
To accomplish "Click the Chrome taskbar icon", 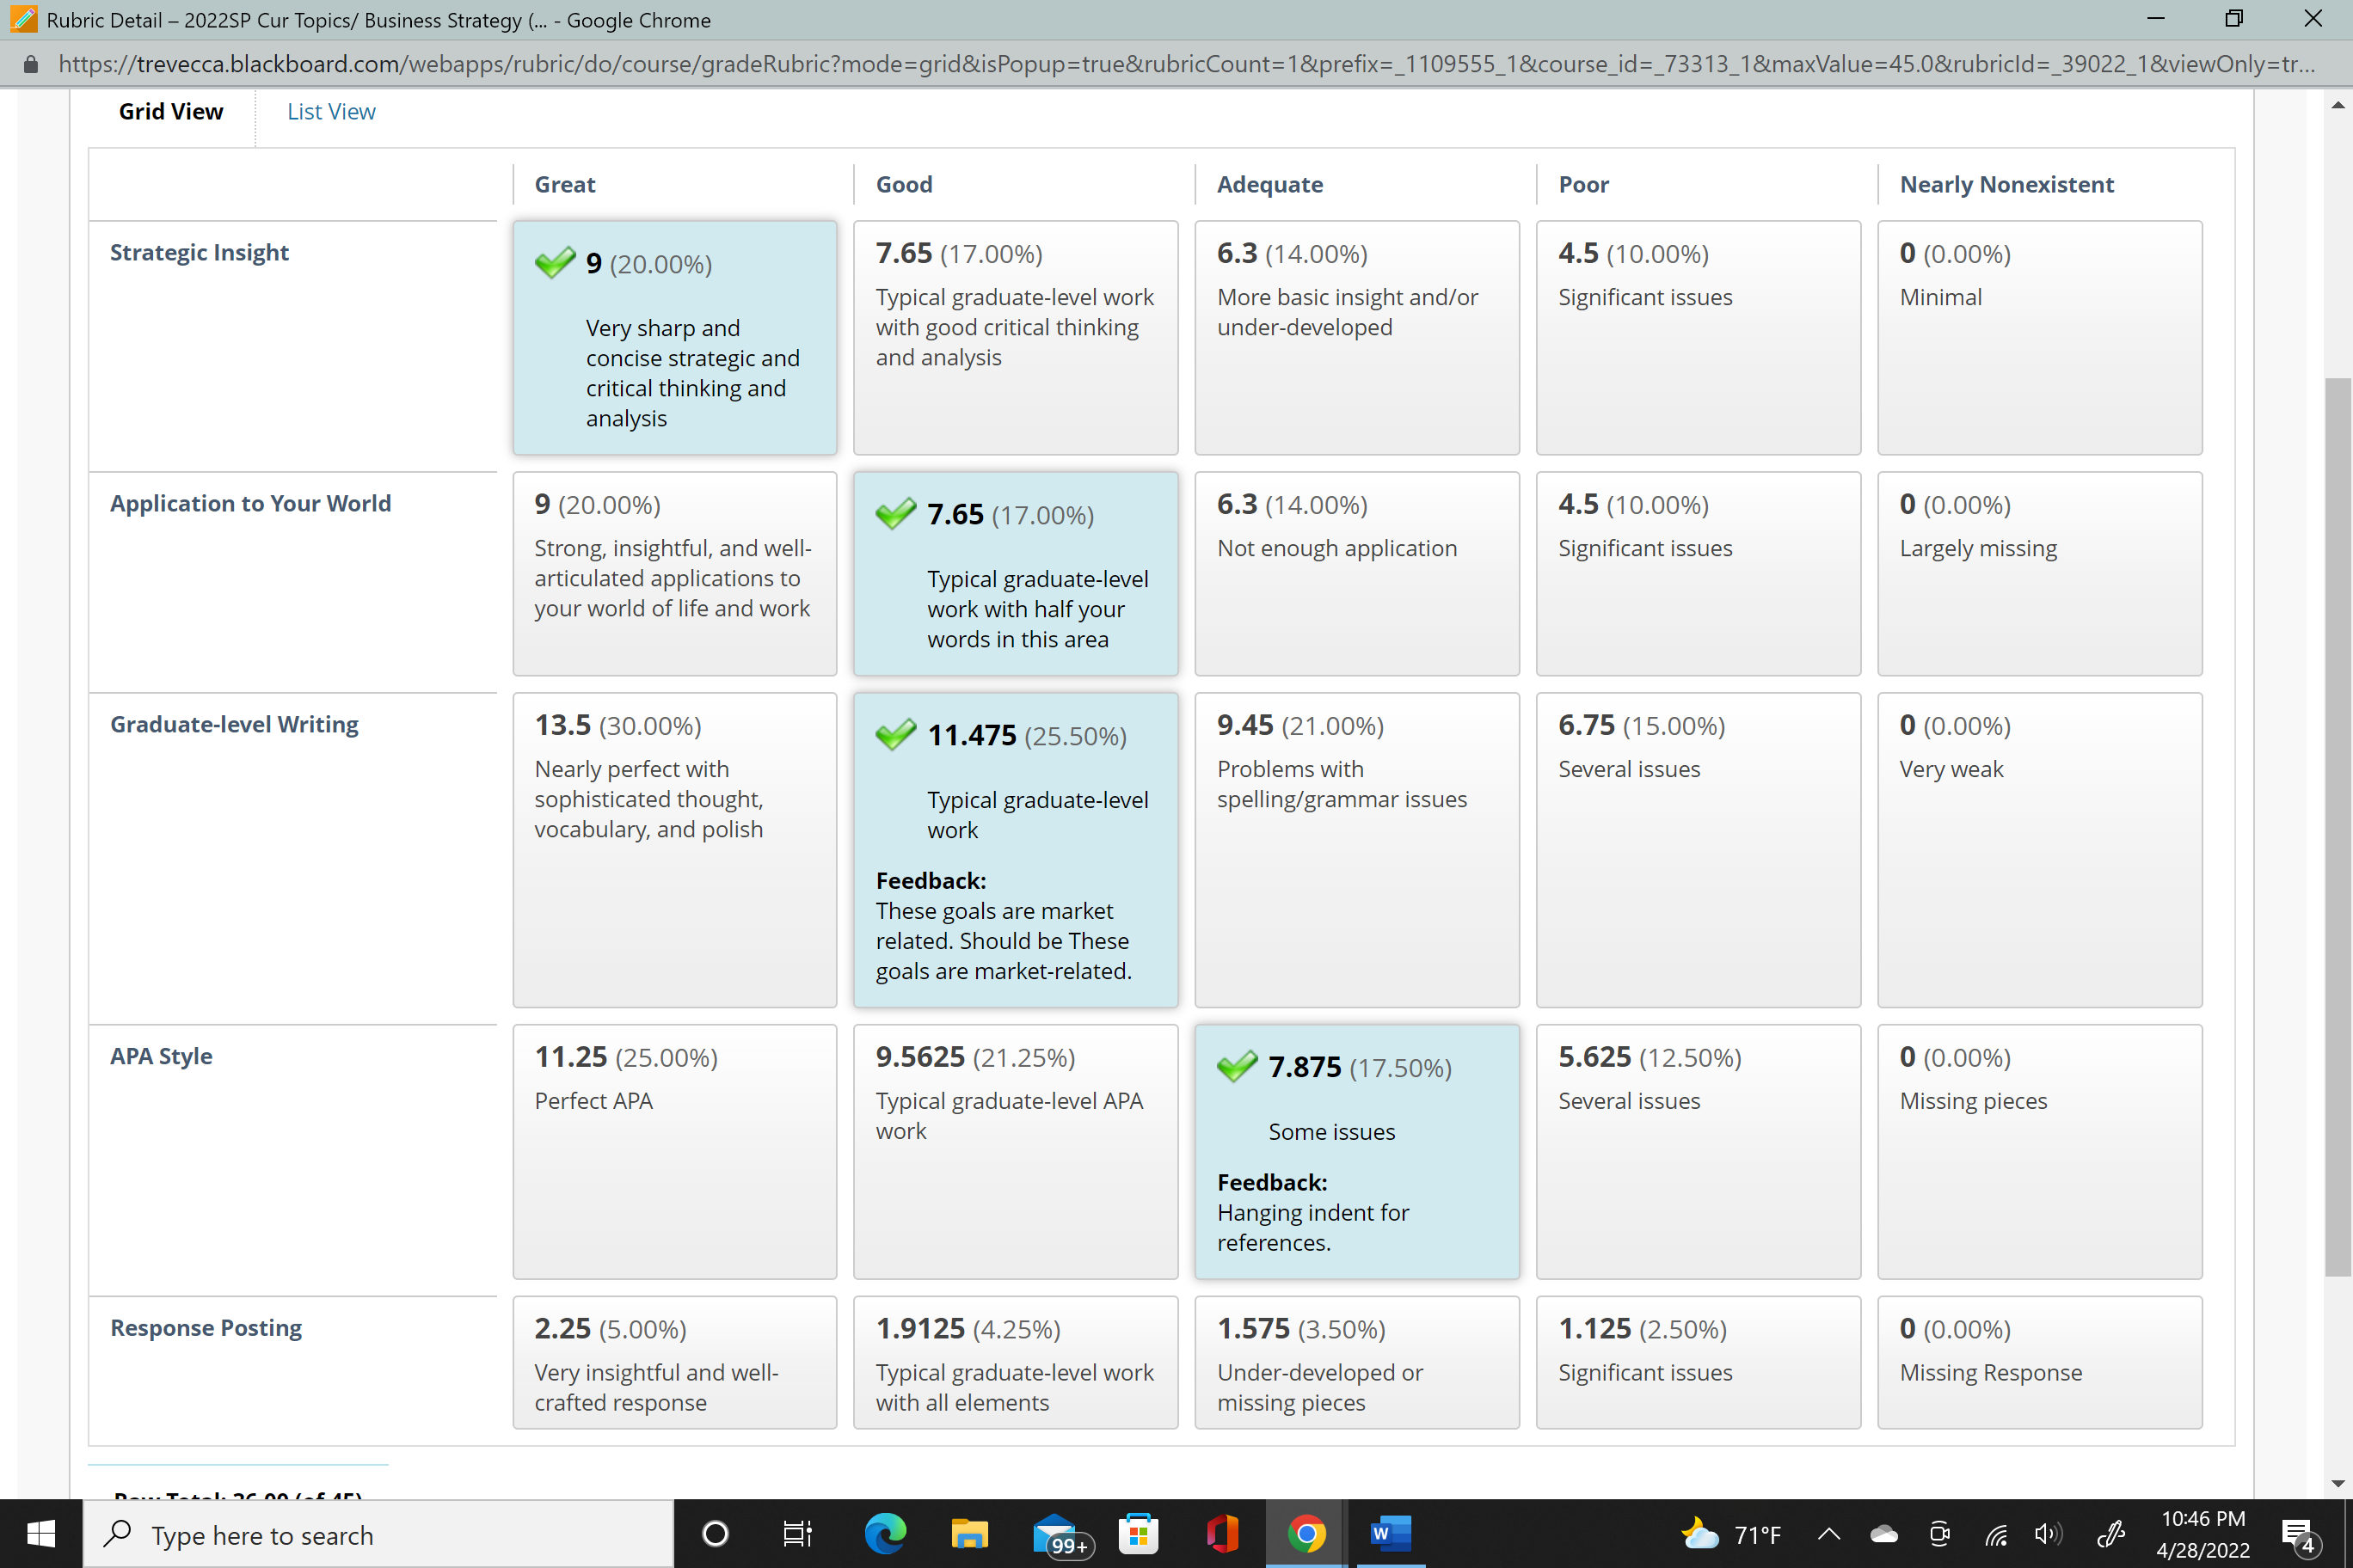I will coord(1306,1534).
